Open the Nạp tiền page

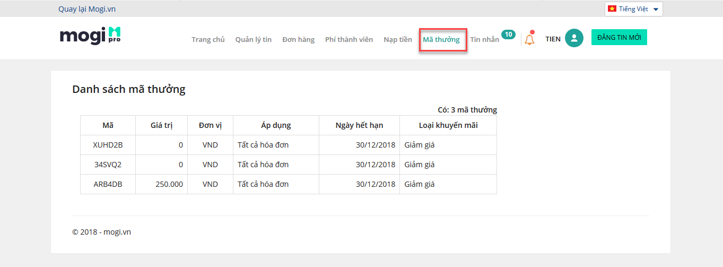398,39
